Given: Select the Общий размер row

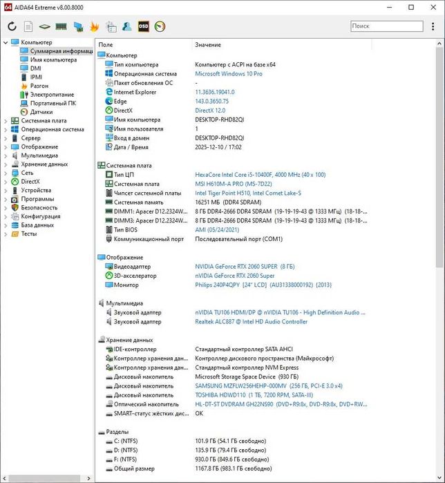Looking at the screenshot, I should pos(234,468).
